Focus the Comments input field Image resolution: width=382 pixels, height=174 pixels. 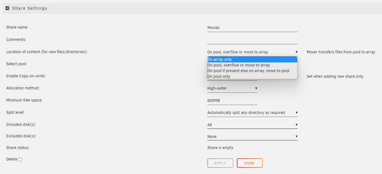tap(253, 40)
